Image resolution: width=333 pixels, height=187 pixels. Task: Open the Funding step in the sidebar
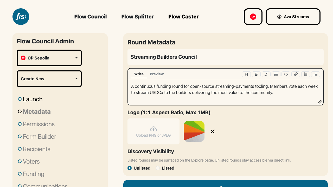click(x=31, y=174)
